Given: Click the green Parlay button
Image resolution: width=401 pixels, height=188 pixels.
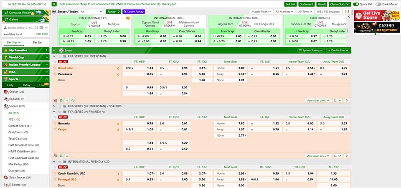Looking at the screenshot, I should click(114, 12).
